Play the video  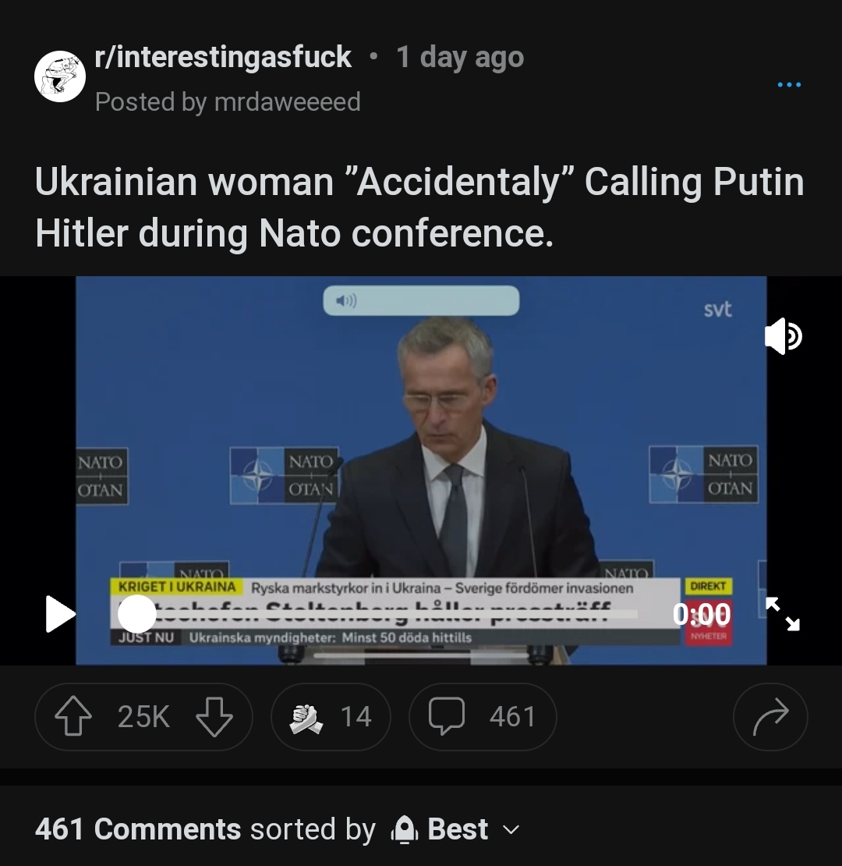pyautogui.click(x=60, y=614)
